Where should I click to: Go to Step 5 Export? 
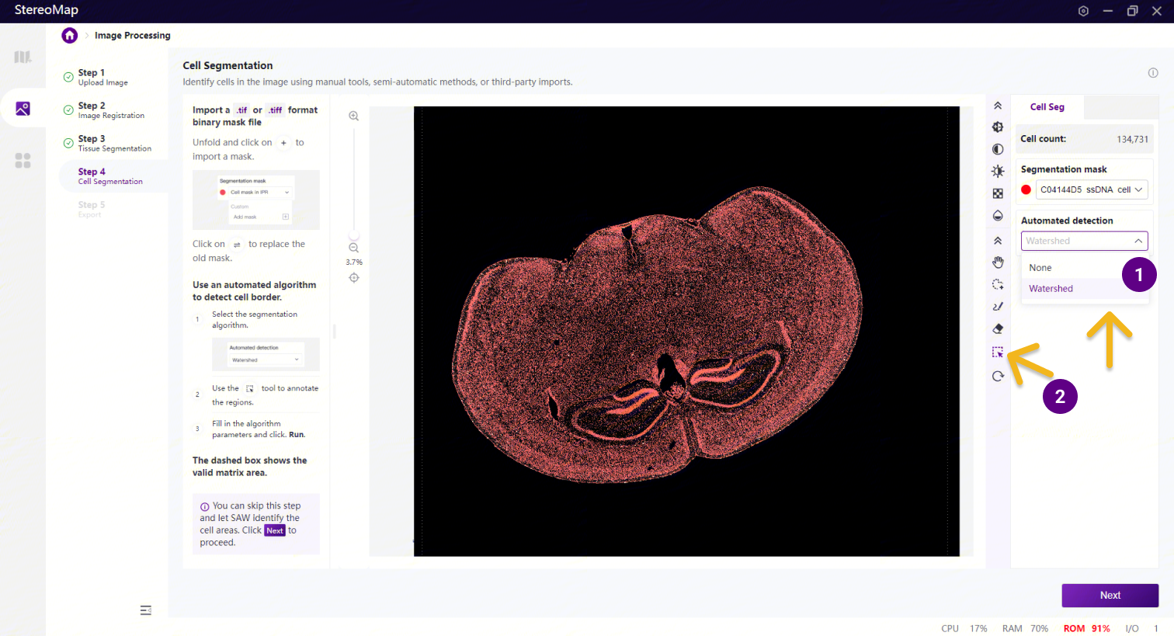pyautogui.click(x=92, y=210)
